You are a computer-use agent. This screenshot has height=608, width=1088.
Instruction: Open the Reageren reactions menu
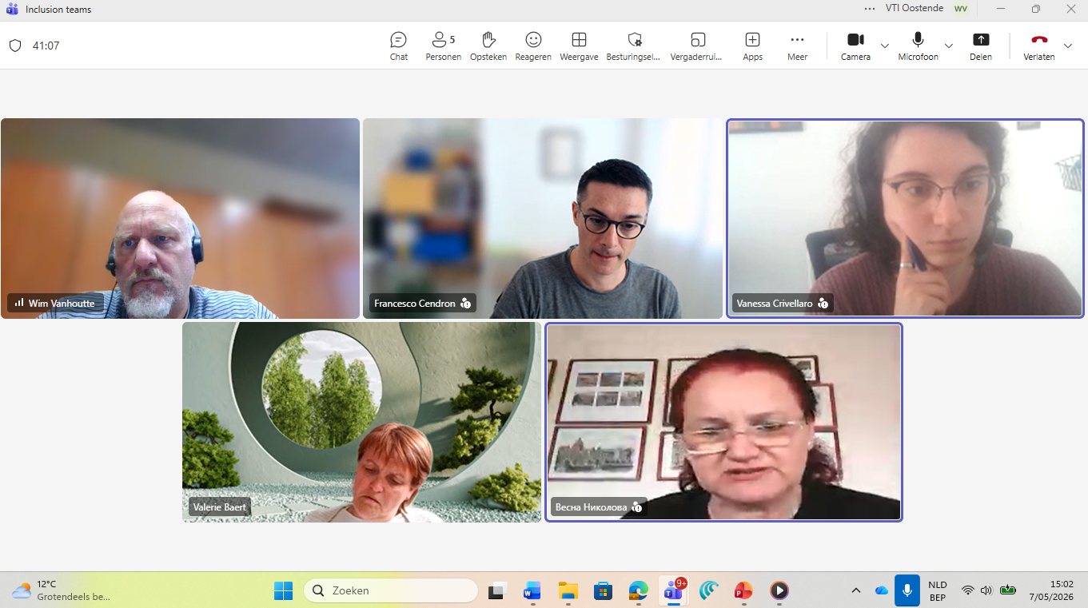coord(533,46)
